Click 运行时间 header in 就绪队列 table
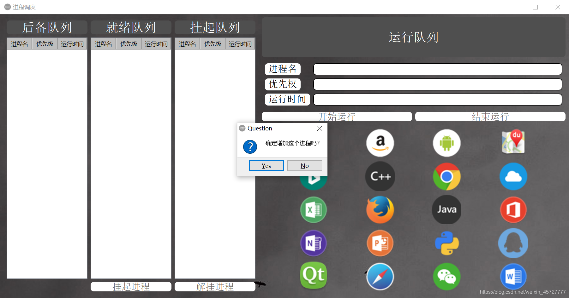Screen dimensions: 569x298 (x=156, y=44)
